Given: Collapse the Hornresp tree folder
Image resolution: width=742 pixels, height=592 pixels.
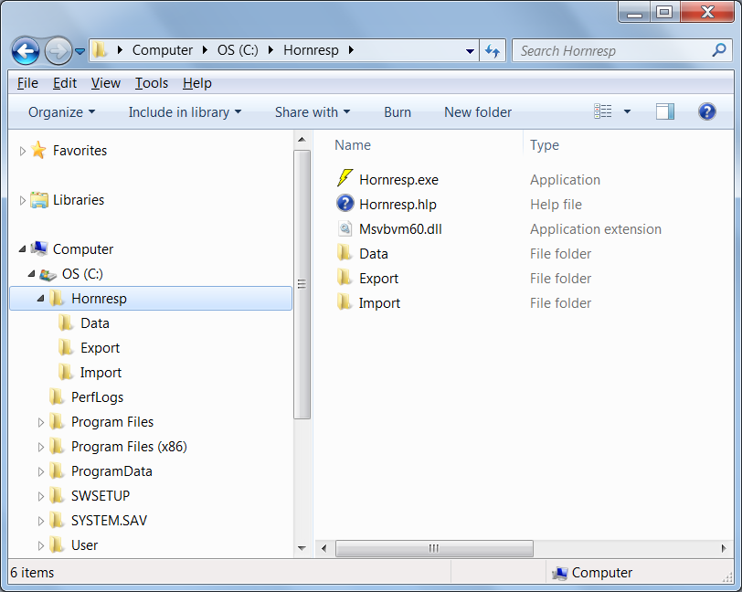Looking at the screenshot, I should point(40,298).
